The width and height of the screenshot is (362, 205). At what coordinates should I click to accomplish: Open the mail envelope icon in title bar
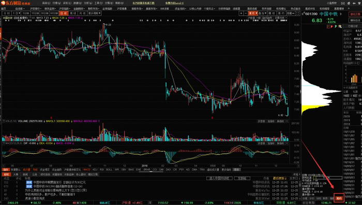click(343, 3)
